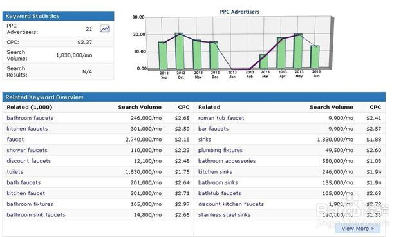Open the bathroom sink faucets keyword link
412x237 pixels.
point(36,215)
